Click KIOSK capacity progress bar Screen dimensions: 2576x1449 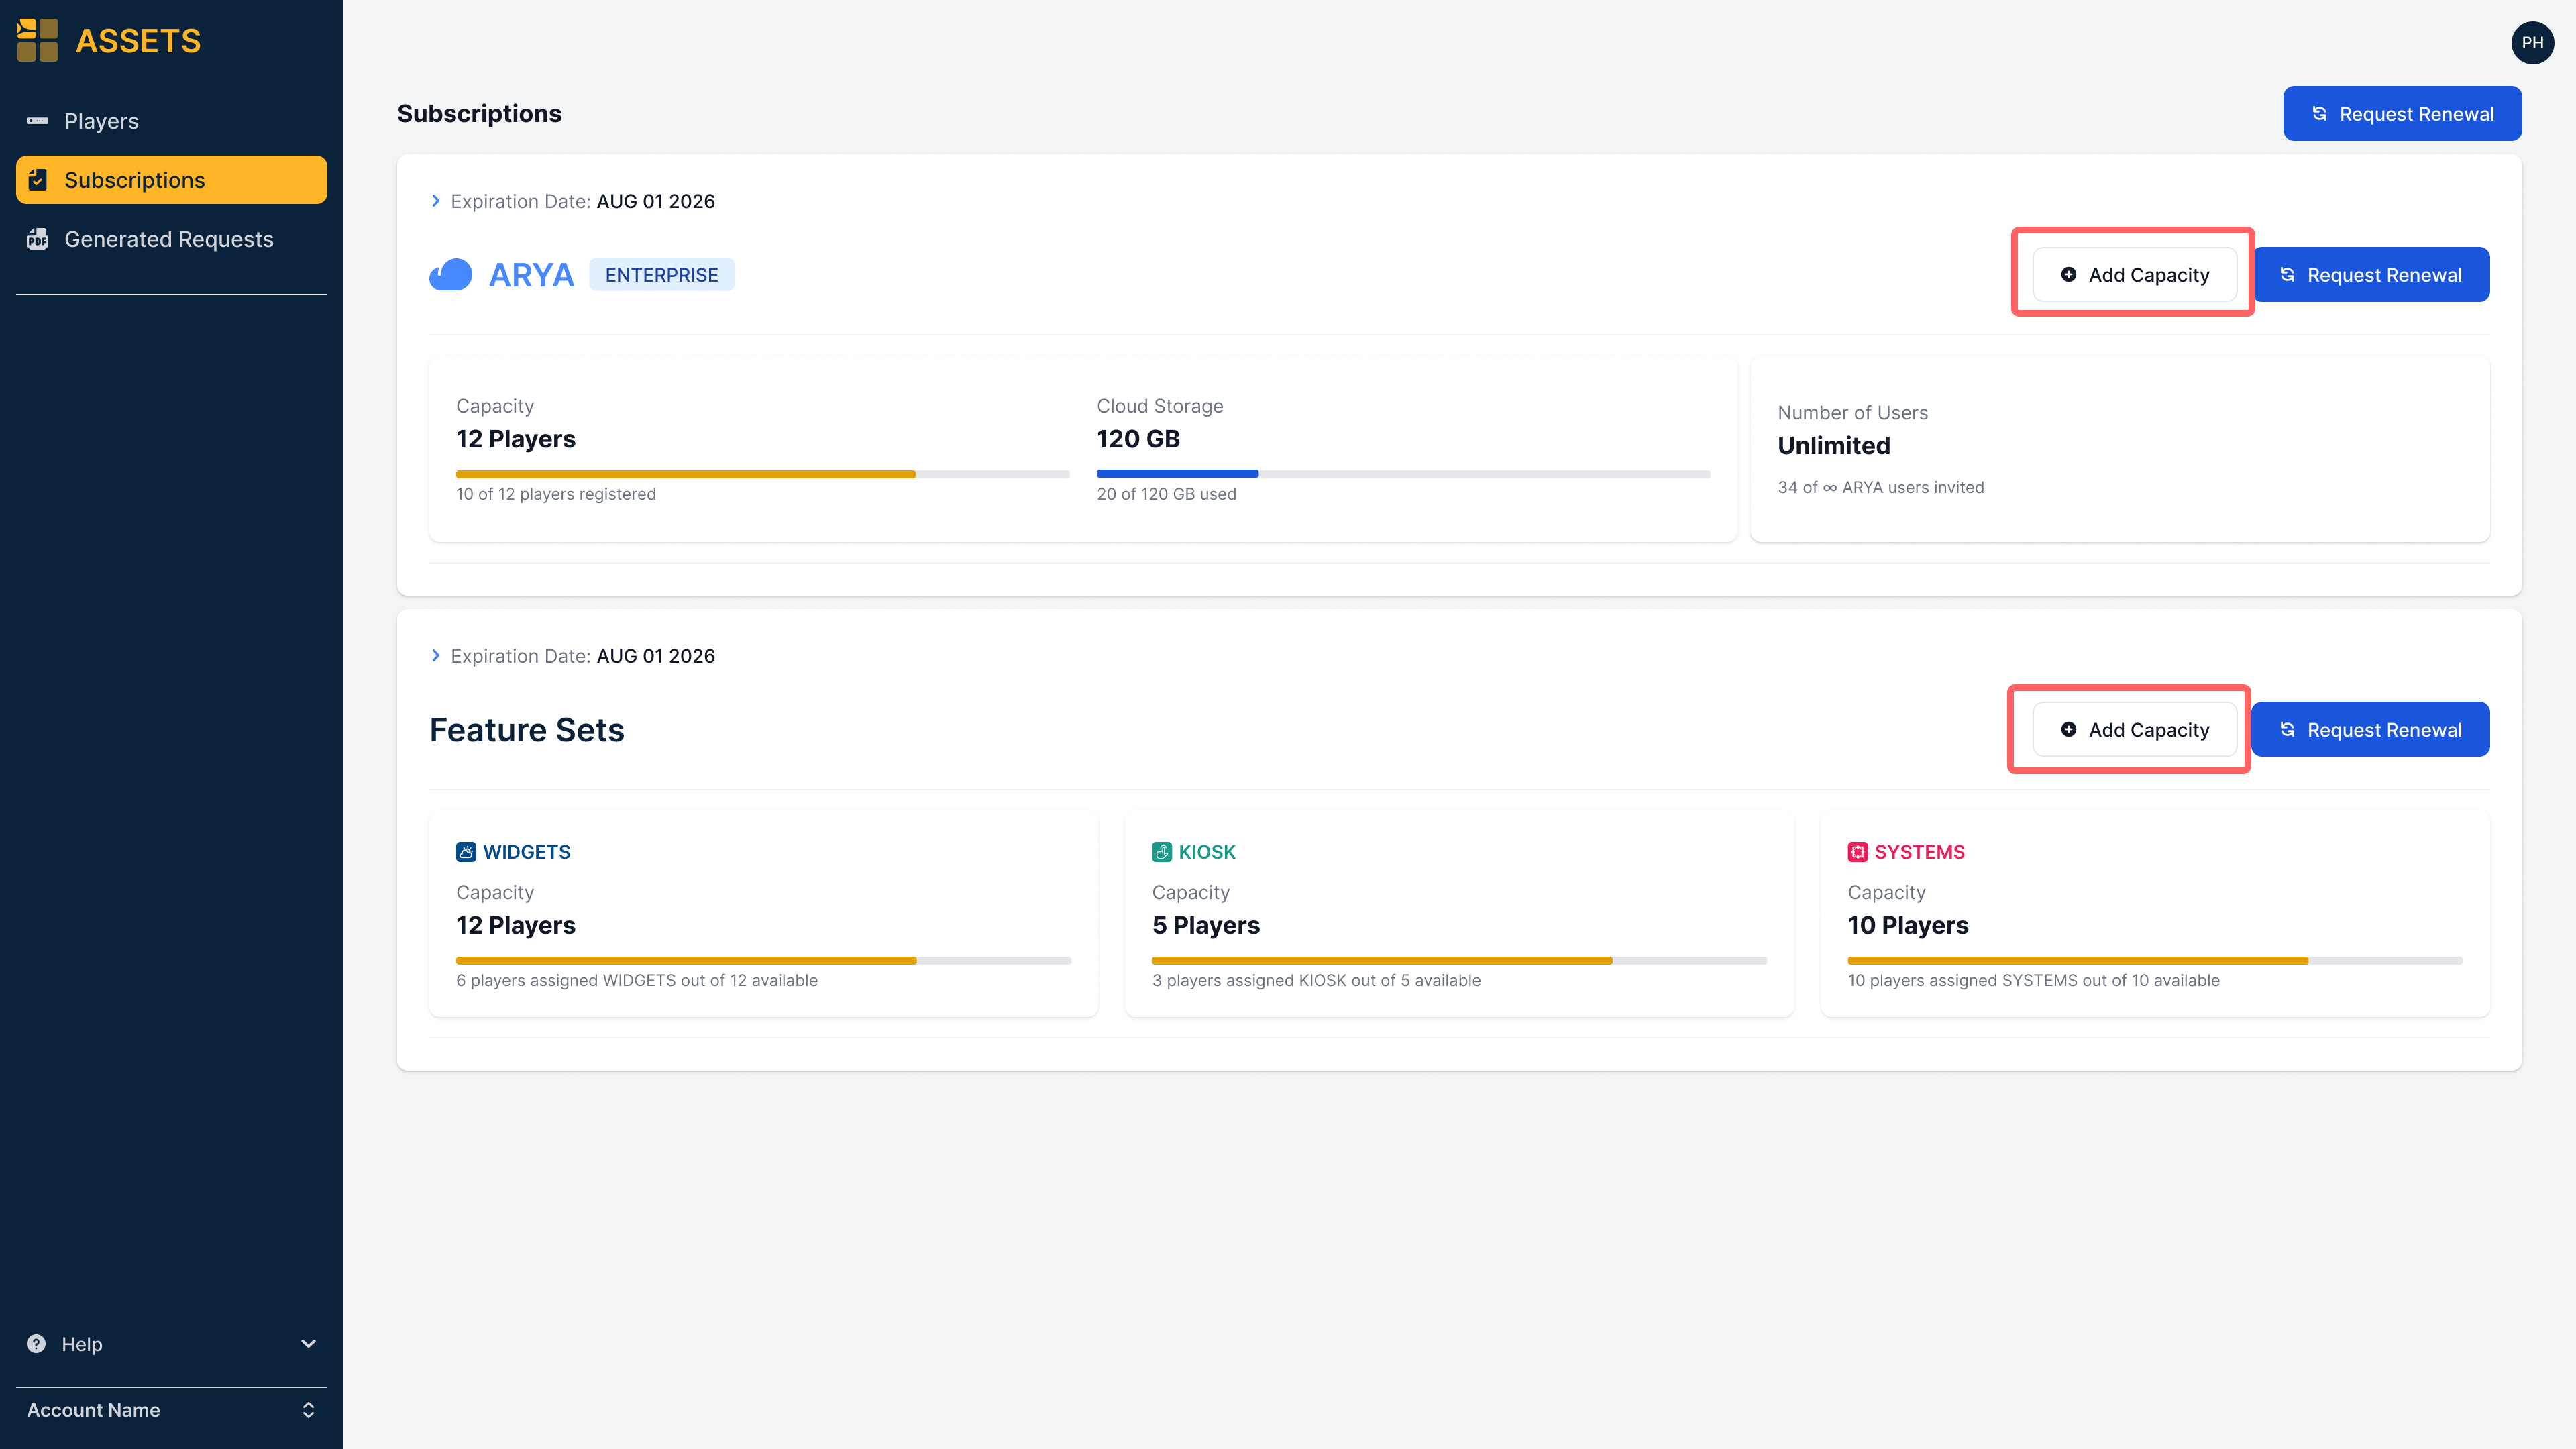(1459, 960)
